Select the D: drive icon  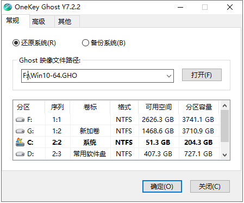tap(20, 154)
